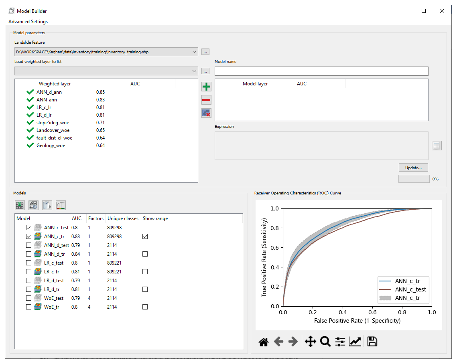Sort by the AUC column header in Models
Viewport: 457px width, 364px height.
76,218
